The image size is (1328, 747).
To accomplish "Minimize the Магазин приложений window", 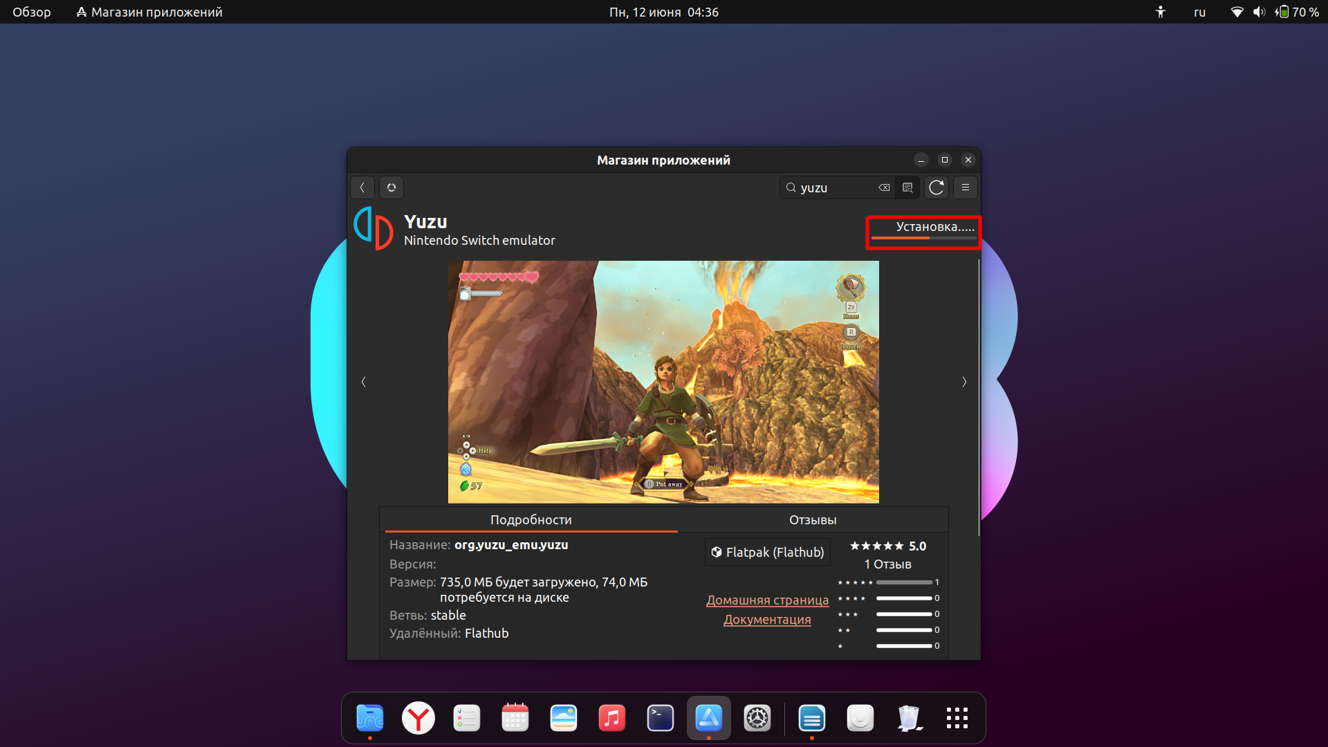I will pyautogui.click(x=921, y=160).
